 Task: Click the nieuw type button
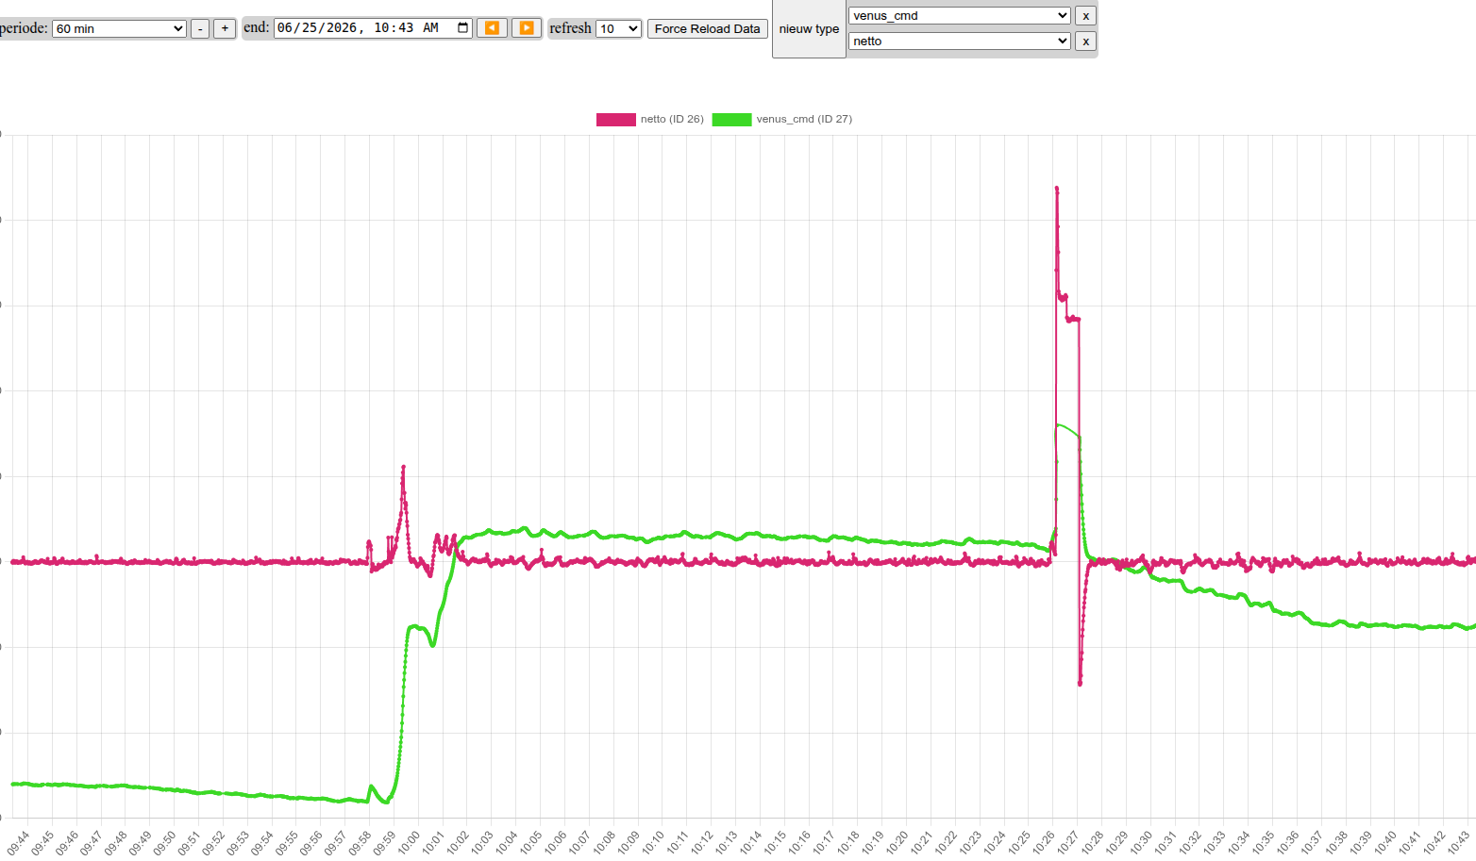[x=809, y=28]
